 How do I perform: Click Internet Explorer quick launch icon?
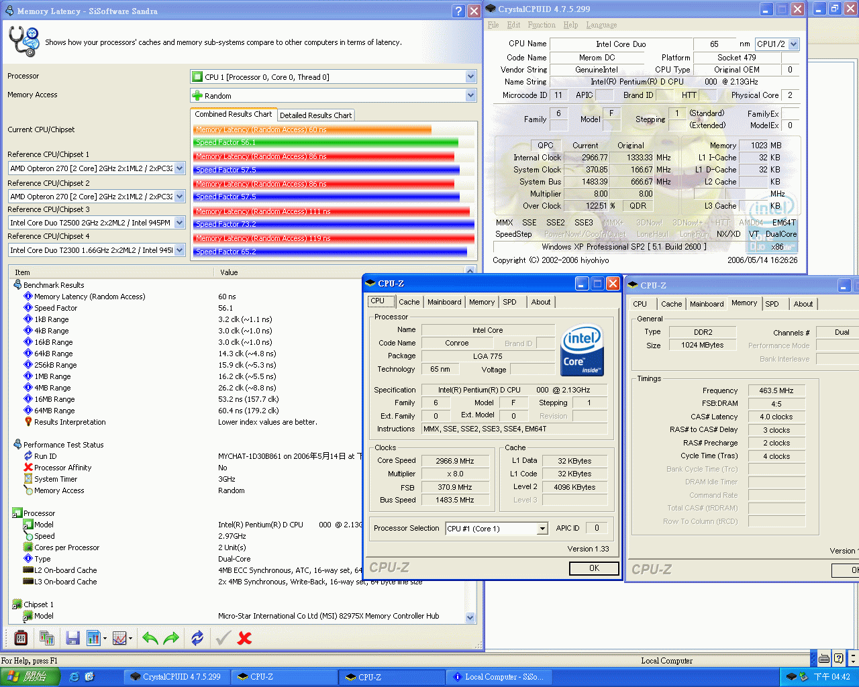click(x=74, y=677)
